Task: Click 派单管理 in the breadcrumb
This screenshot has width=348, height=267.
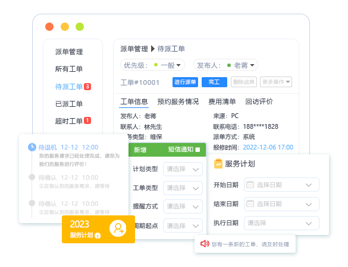Action: pyautogui.click(x=134, y=49)
